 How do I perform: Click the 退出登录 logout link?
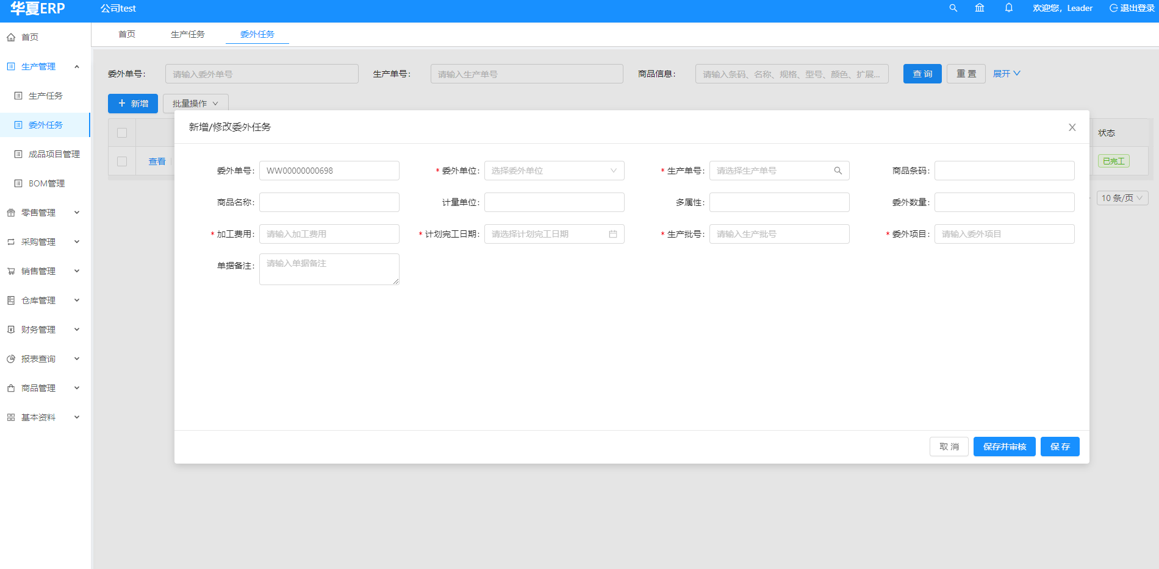[1132, 8]
